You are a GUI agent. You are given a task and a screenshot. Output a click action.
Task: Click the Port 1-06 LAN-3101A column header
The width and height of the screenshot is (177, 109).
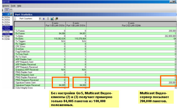(x=76, y=24)
